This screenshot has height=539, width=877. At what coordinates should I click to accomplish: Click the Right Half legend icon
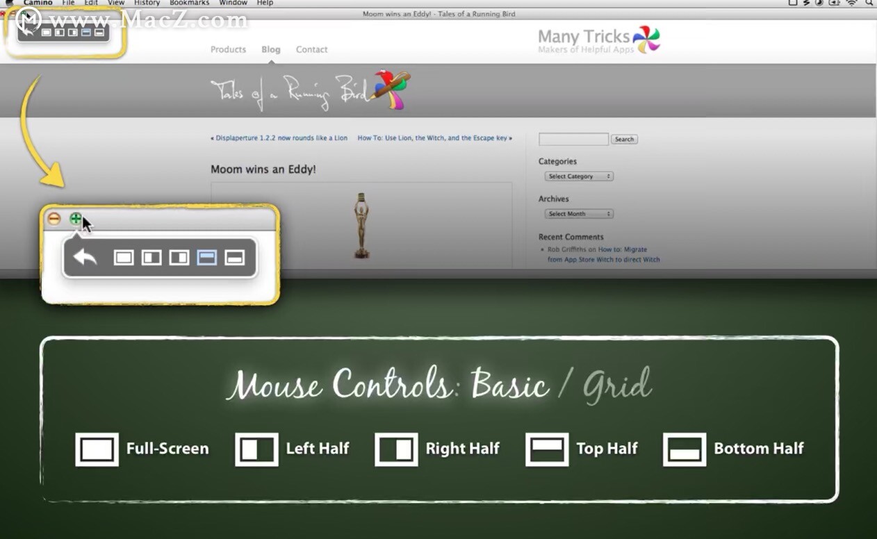coord(396,449)
